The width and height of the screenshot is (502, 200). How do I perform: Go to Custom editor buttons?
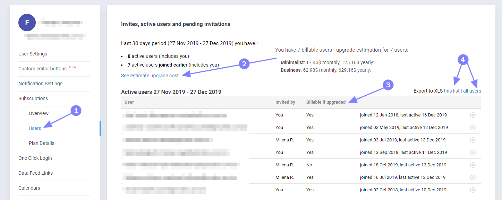click(x=42, y=69)
